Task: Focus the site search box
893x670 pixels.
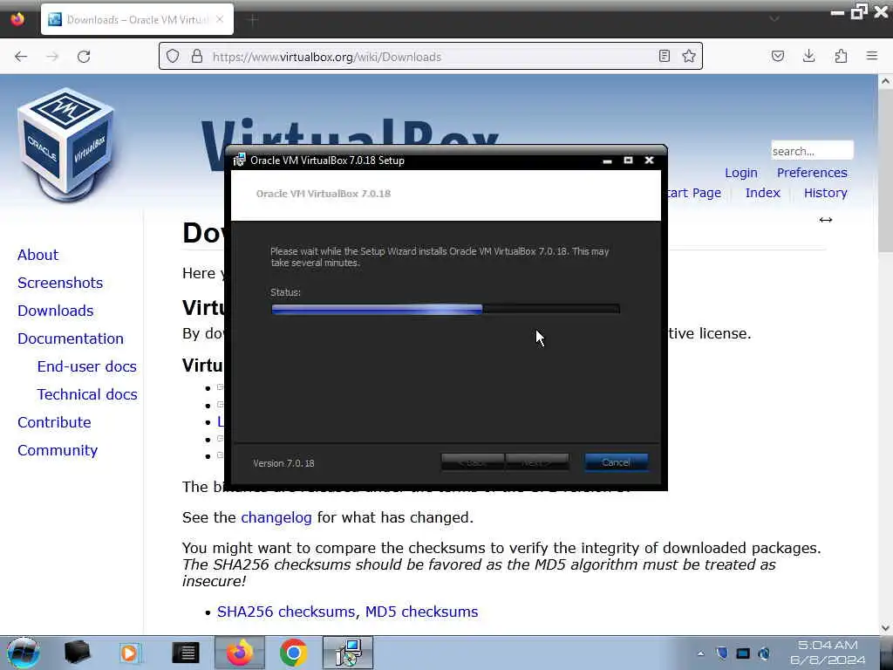Action: [x=812, y=151]
